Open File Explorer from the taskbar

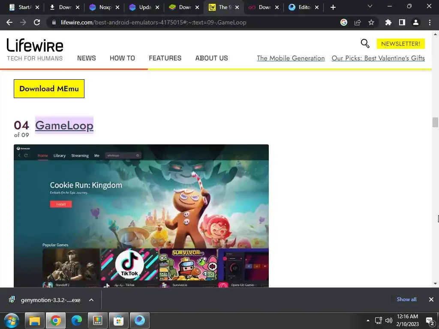35,320
